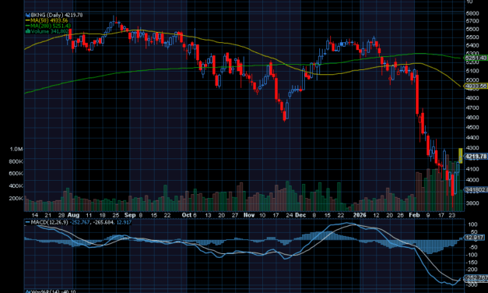Click the 11 date label after Aug
The width and height of the screenshot is (488, 293).
pos(89,215)
